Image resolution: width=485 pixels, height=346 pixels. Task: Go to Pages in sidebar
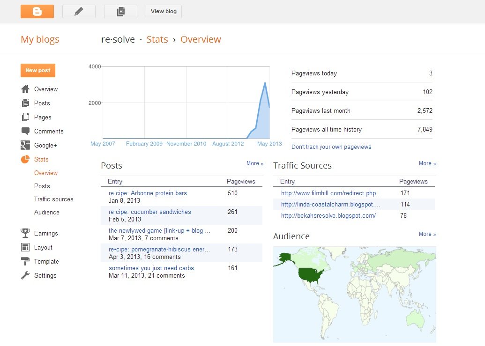[42, 118]
